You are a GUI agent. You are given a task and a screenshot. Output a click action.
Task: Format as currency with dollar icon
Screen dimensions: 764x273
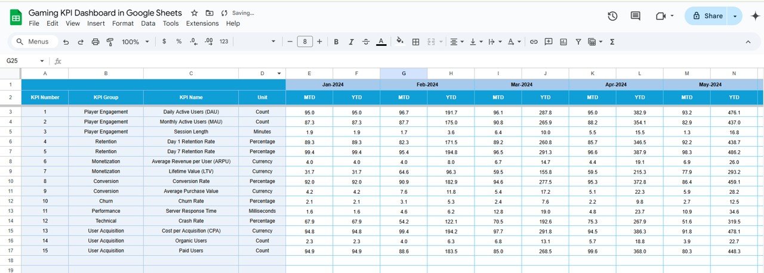[164, 42]
